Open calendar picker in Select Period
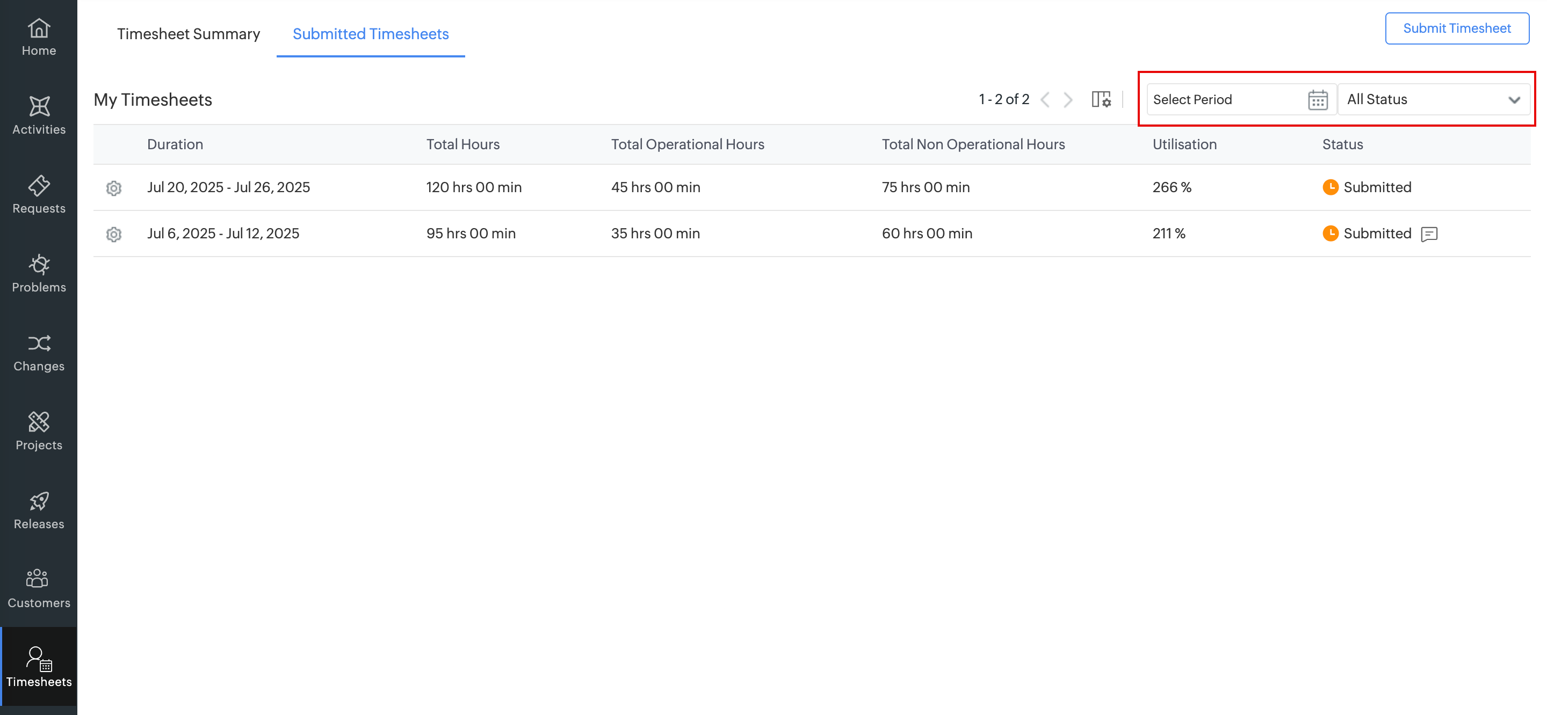The height and width of the screenshot is (715, 1547). 1317,100
